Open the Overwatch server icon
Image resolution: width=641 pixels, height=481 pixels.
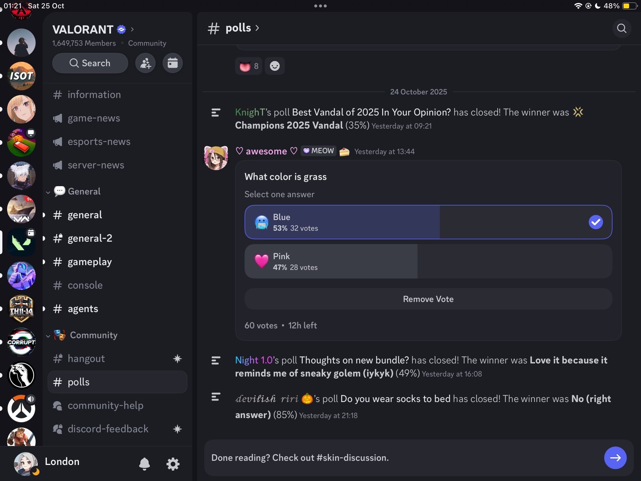coord(21,409)
